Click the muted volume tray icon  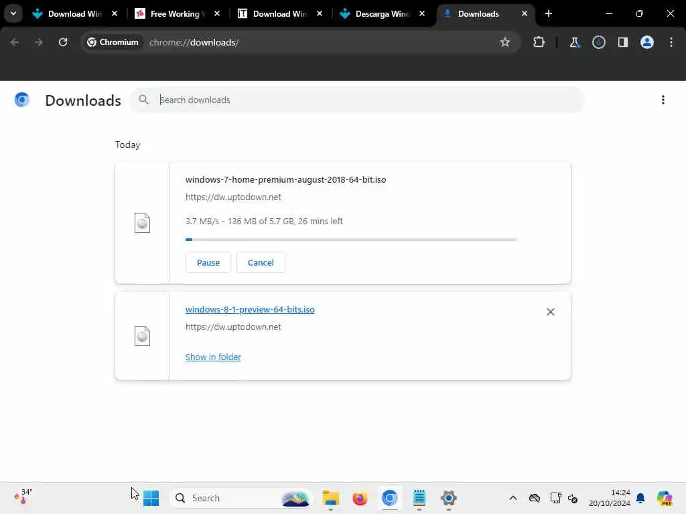pos(573,498)
